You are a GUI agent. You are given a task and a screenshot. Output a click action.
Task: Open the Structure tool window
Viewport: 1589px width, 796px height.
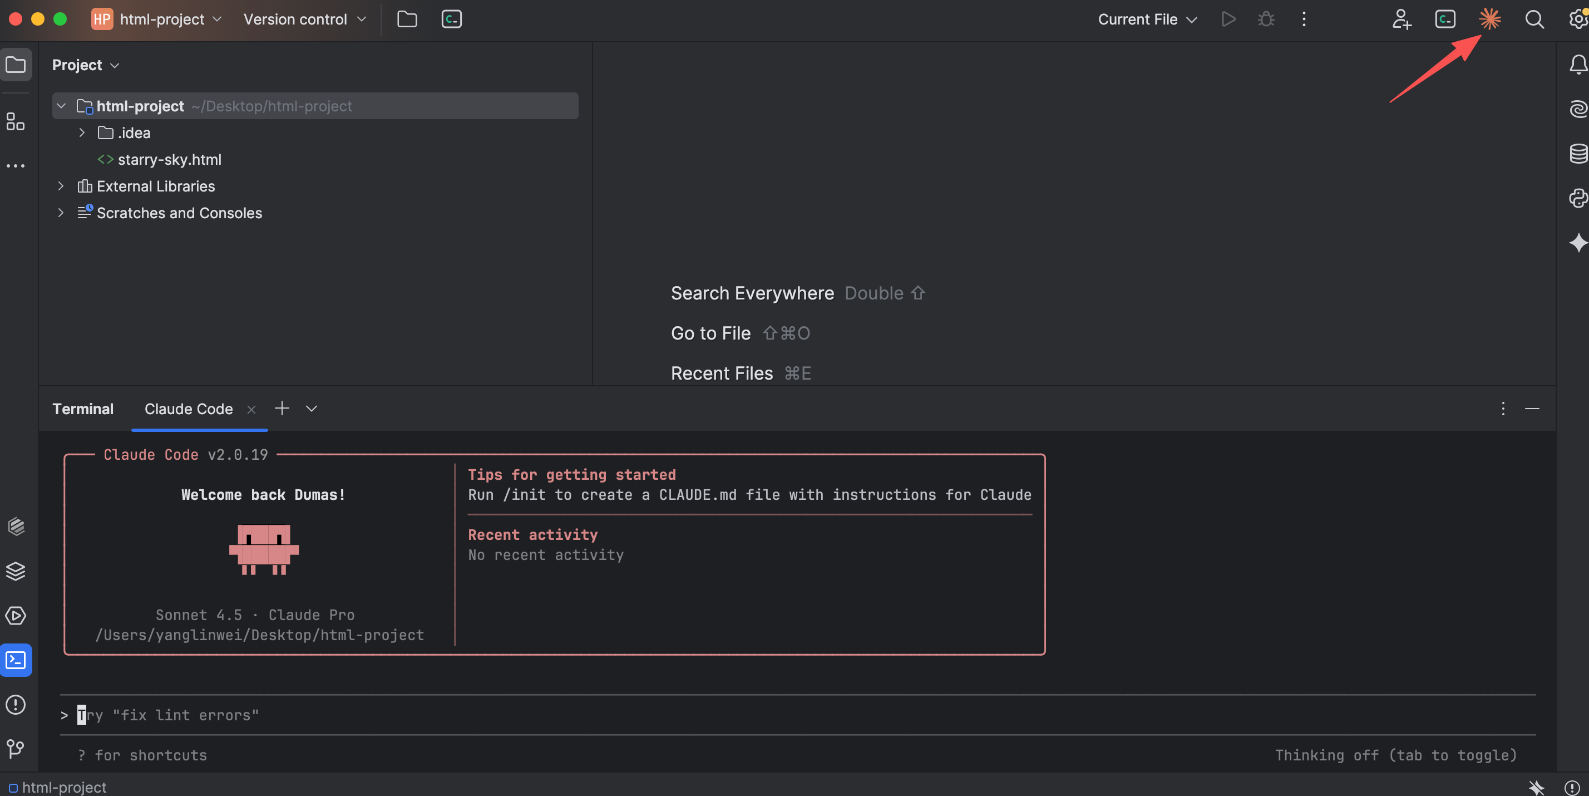(16, 121)
